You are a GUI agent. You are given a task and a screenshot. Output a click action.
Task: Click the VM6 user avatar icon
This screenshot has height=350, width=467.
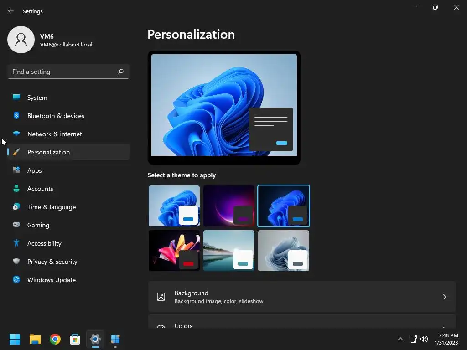[x=21, y=40]
